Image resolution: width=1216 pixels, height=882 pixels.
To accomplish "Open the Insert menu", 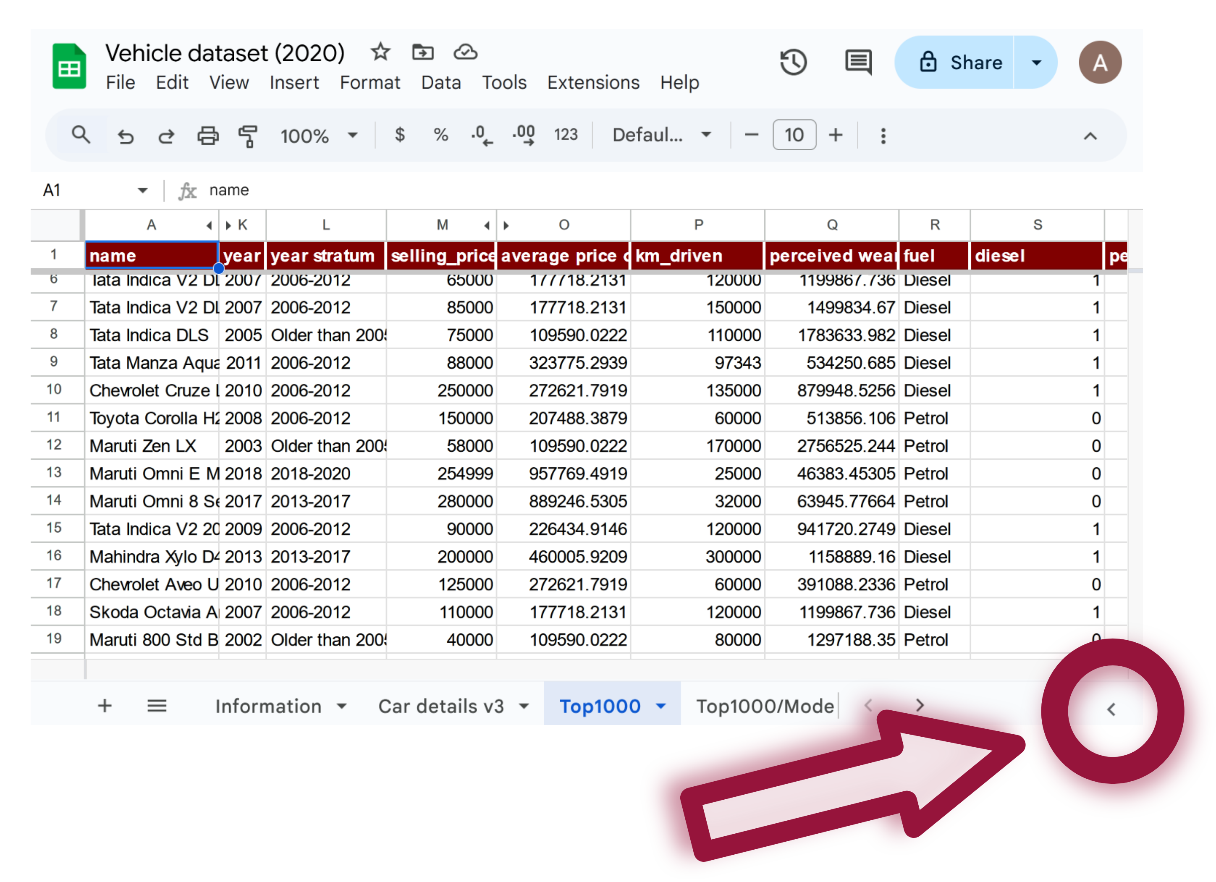I will click(x=294, y=83).
